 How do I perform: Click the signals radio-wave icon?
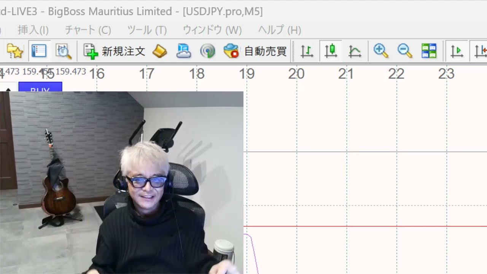click(x=207, y=51)
